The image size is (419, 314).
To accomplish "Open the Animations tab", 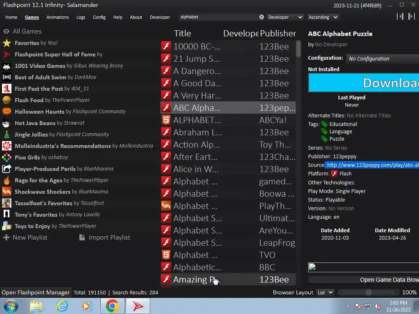I will [x=57, y=17].
